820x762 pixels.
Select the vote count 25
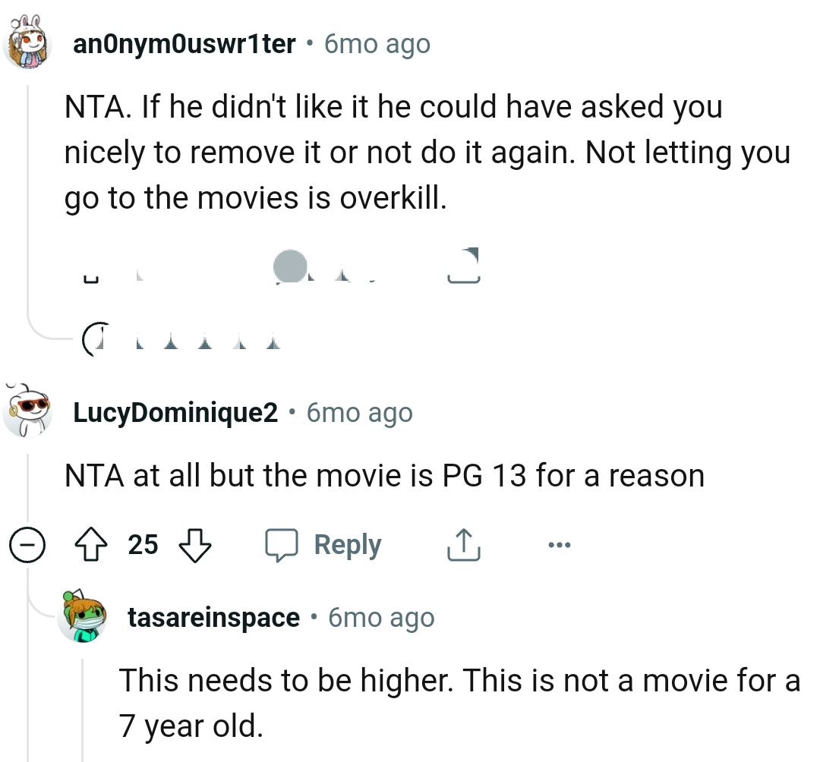[x=142, y=544]
